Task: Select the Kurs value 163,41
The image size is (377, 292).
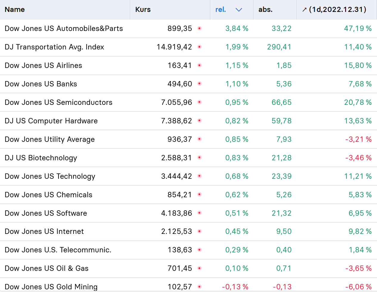Action: (x=180, y=65)
